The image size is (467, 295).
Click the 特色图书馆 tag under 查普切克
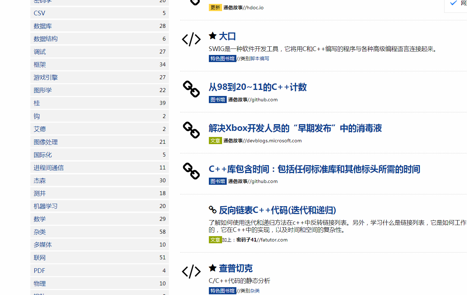pyautogui.click(x=222, y=291)
